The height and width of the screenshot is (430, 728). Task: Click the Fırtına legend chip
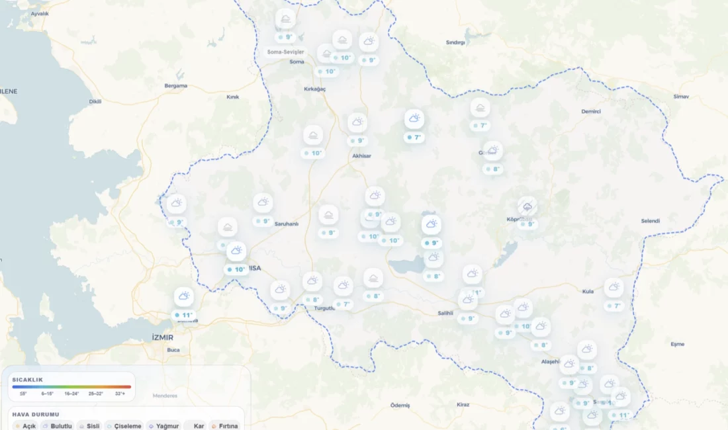[224, 426]
